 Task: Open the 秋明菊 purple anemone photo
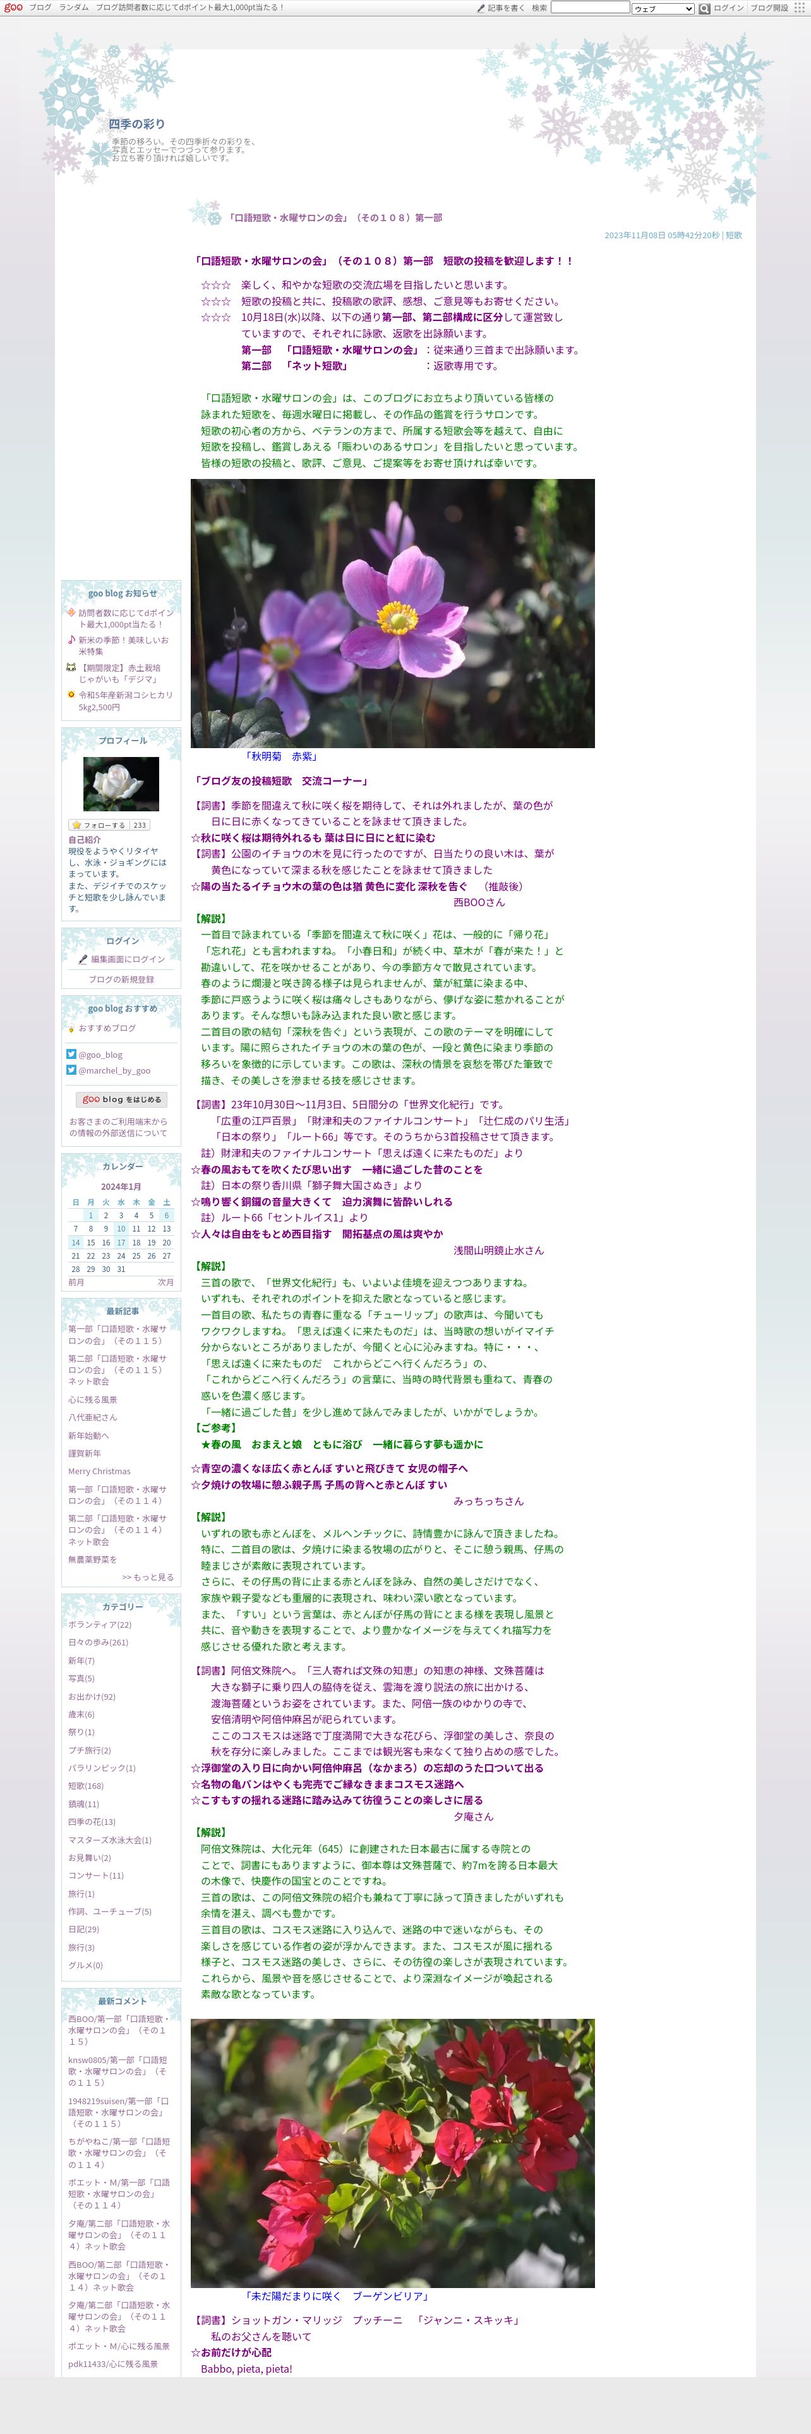pyautogui.click(x=393, y=613)
